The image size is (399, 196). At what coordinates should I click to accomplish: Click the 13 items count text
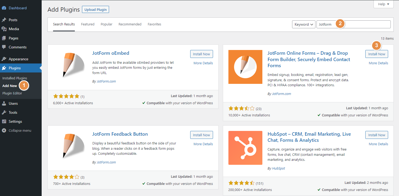[x=387, y=39]
